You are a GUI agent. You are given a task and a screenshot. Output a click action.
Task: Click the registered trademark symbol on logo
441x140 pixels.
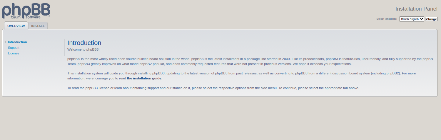pyautogui.click(x=49, y=16)
